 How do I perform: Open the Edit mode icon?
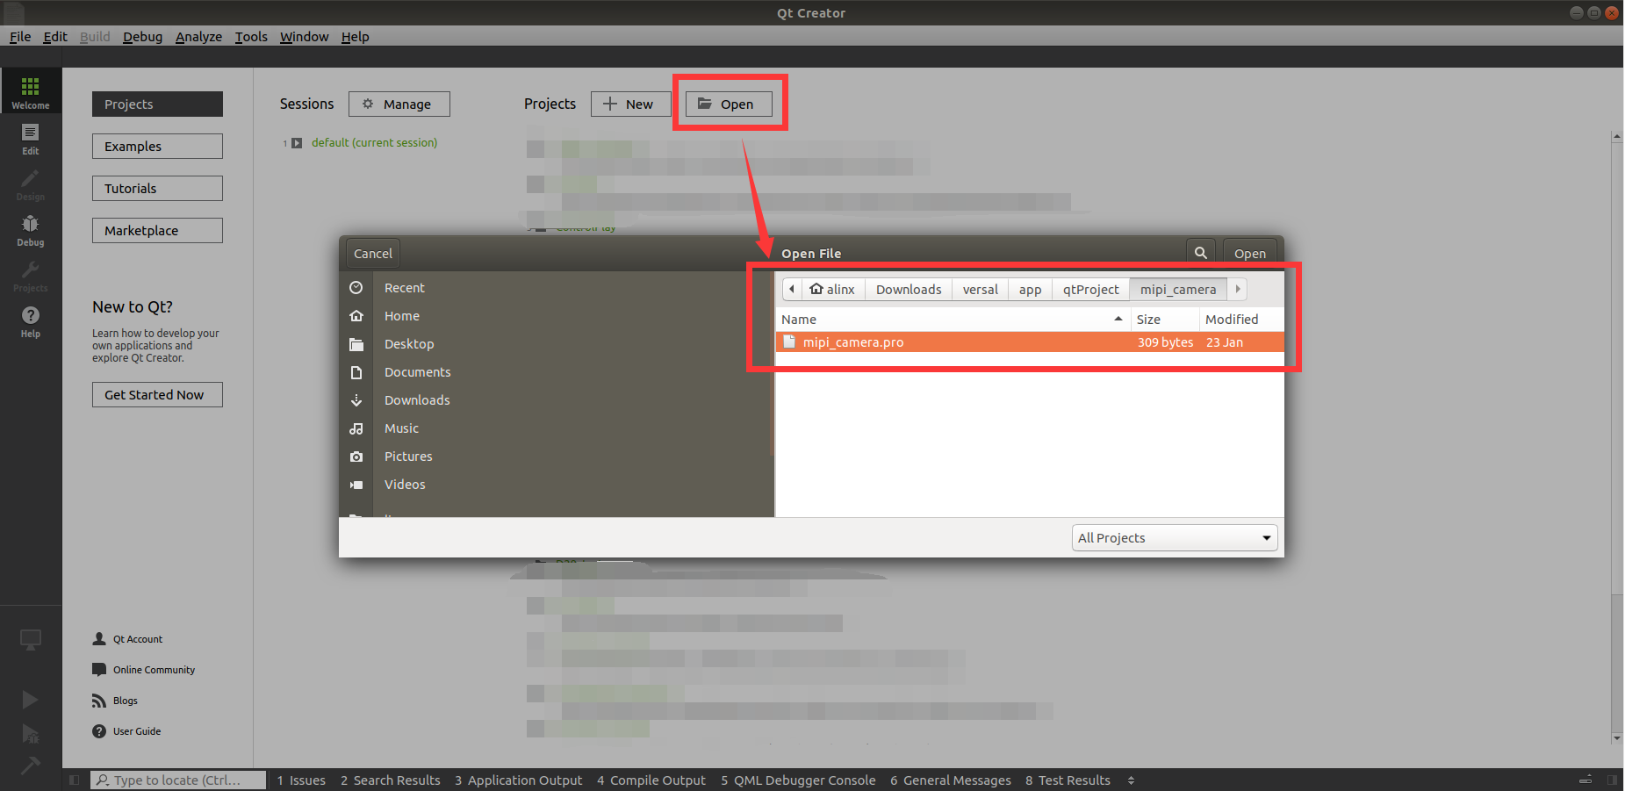click(x=31, y=138)
